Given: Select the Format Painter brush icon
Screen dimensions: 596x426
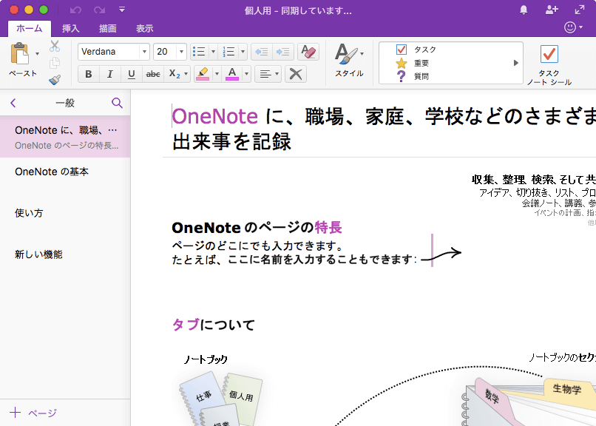Looking at the screenshot, I should coord(55,79).
